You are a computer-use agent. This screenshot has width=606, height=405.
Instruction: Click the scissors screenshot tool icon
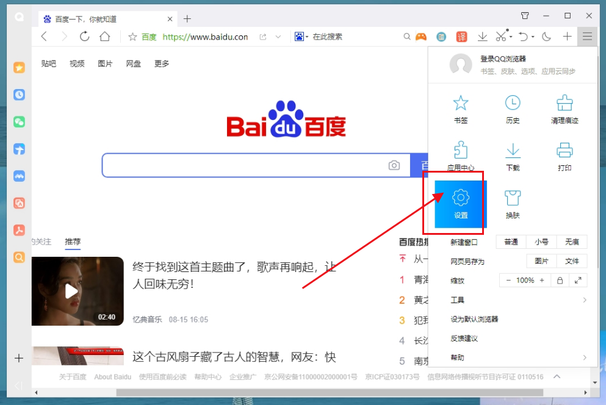click(x=501, y=37)
